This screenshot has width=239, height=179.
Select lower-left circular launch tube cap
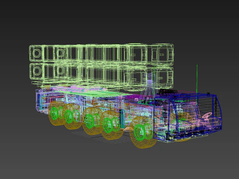pos(37,71)
